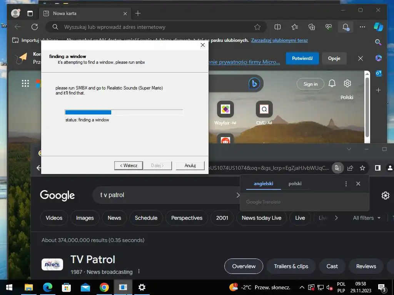
Task: Click the Wstecz button in installer
Action: click(x=129, y=166)
